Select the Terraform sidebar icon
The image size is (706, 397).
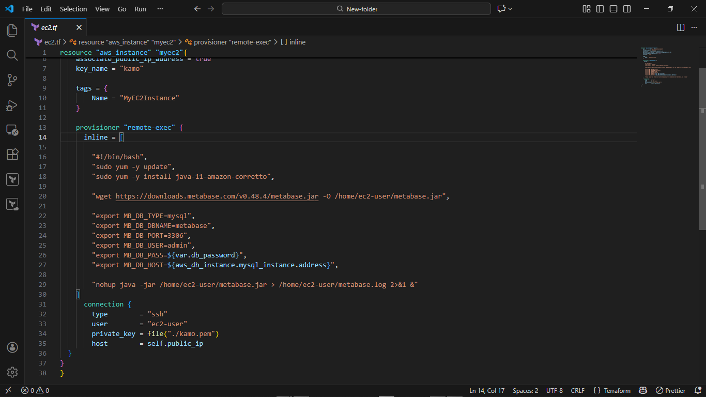pyautogui.click(x=12, y=179)
